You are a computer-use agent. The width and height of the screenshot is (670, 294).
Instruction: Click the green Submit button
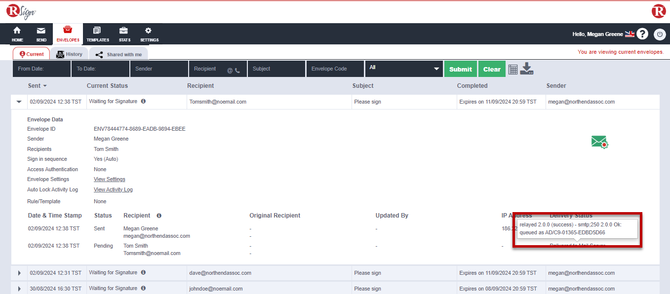(x=460, y=69)
